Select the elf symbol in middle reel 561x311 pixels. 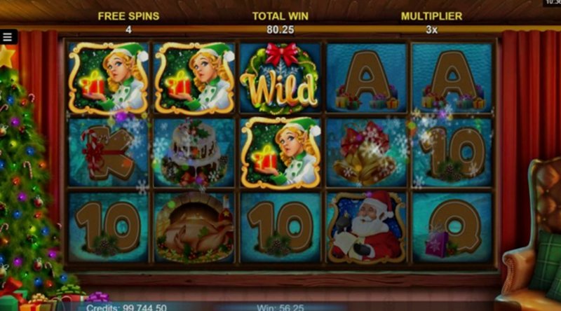point(280,153)
